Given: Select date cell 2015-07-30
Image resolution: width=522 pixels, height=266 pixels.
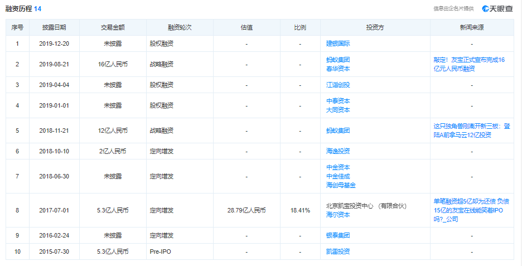Looking at the screenshot, I should (x=54, y=252).
